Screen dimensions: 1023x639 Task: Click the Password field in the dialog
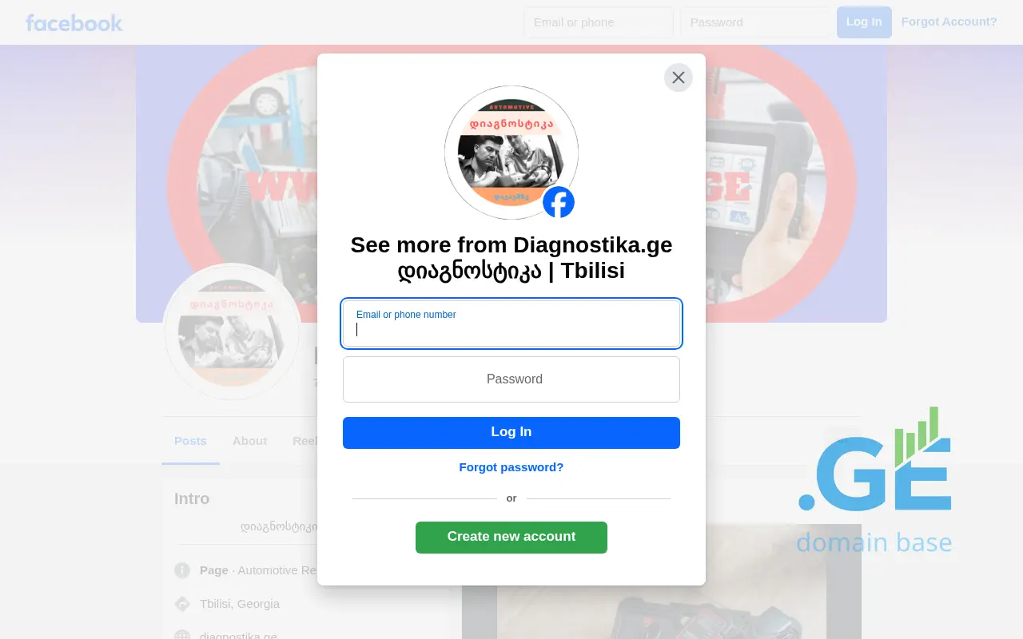coord(511,379)
